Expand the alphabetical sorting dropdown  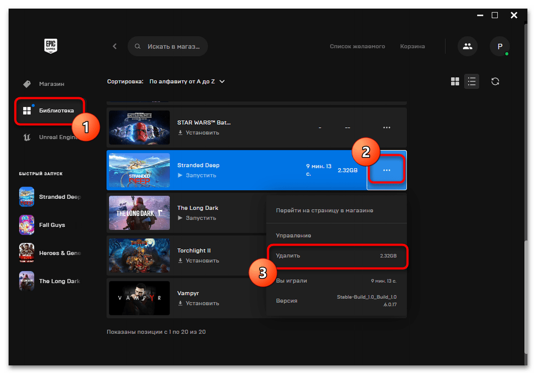tap(187, 82)
